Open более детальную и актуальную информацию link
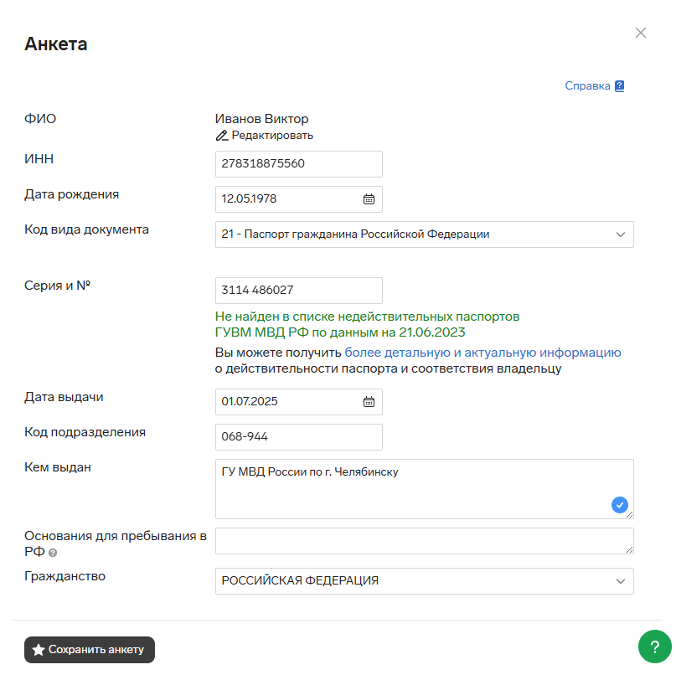The image size is (676, 680). pos(482,353)
